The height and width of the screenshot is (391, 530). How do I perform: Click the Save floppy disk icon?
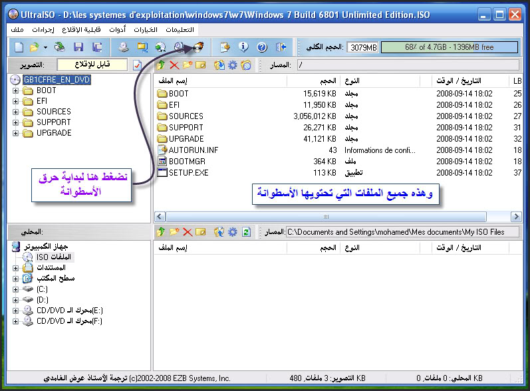pyautogui.click(x=78, y=47)
